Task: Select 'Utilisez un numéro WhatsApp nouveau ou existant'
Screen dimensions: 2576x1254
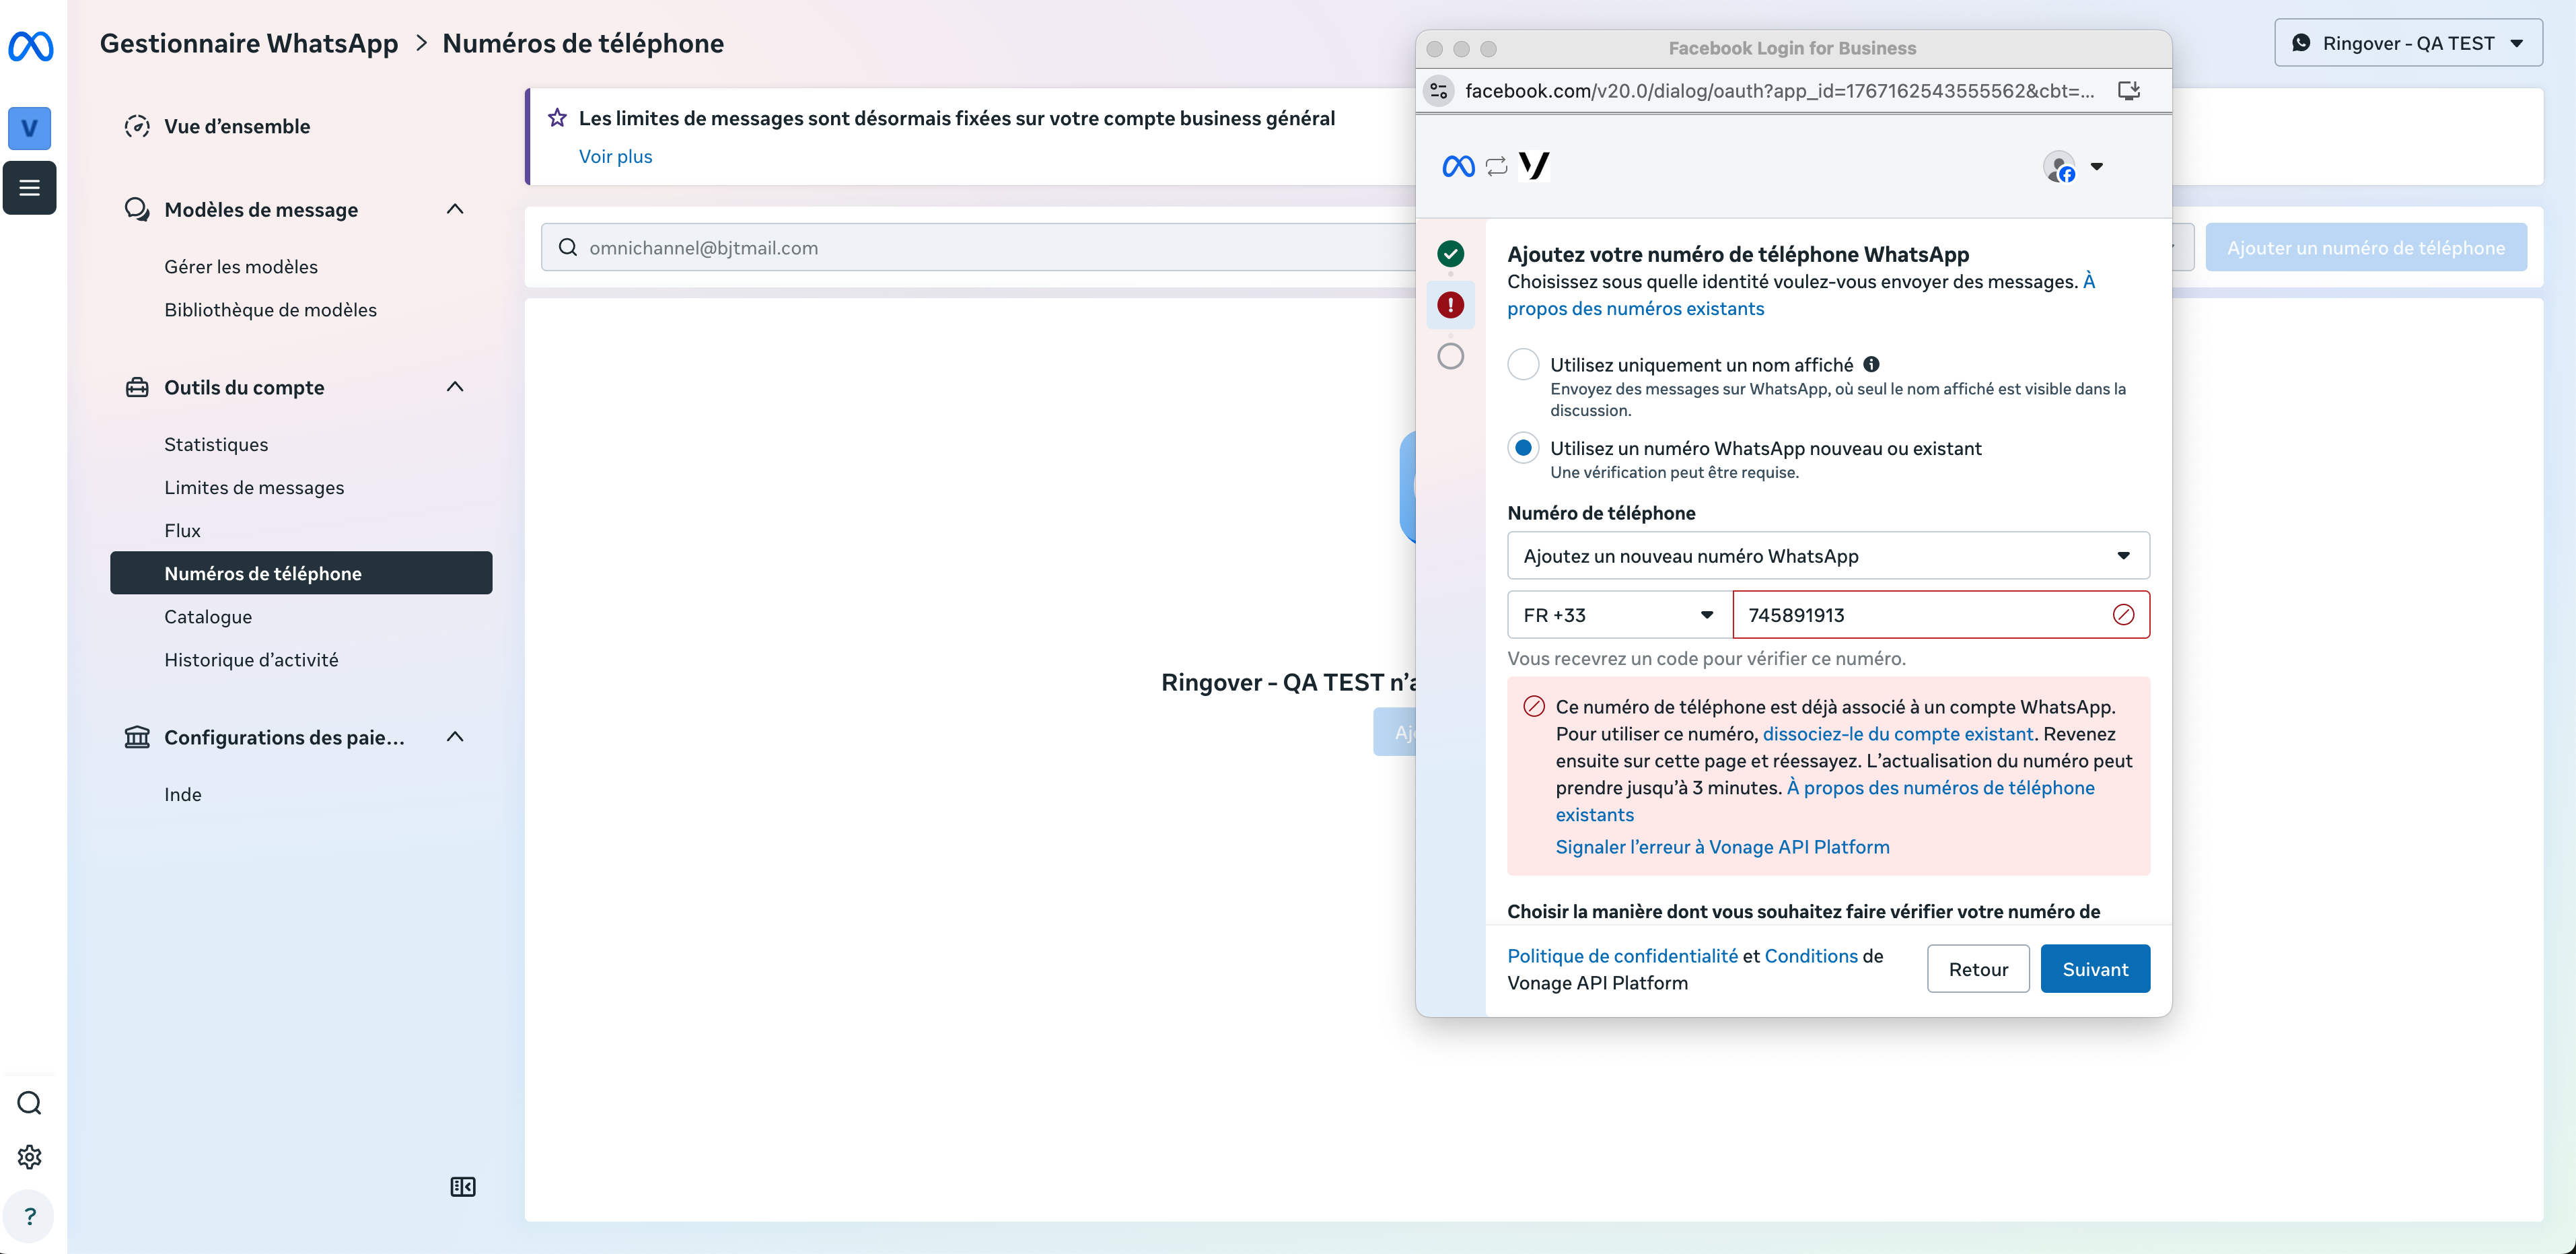Action: (x=1523, y=448)
